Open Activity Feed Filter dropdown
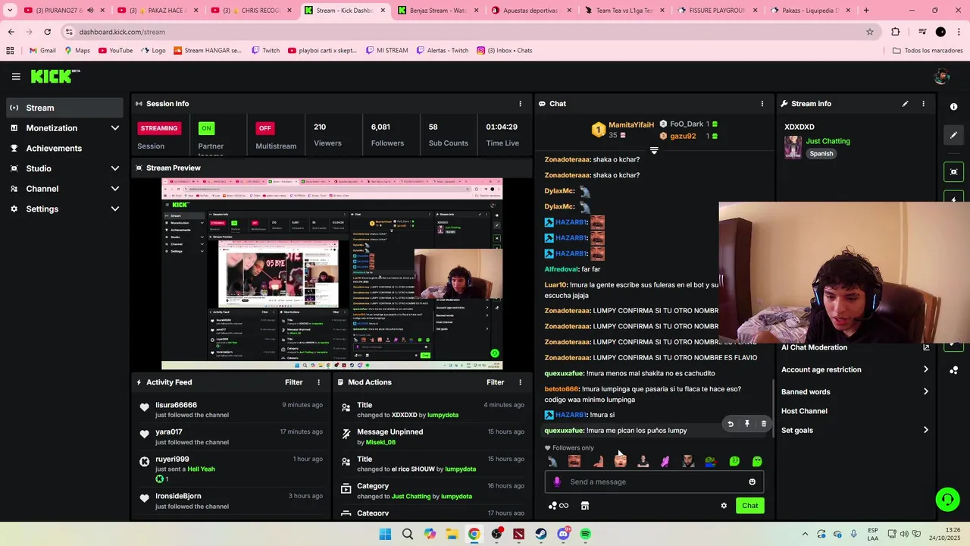This screenshot has height=546, width=970. pos(294,383)
